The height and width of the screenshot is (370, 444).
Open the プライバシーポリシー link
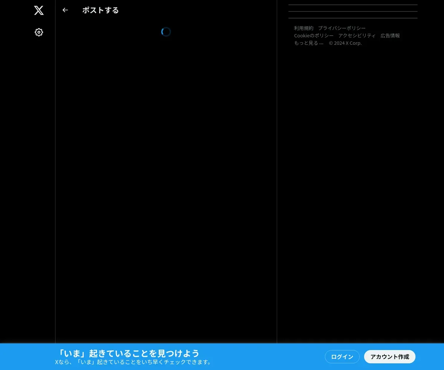coord(342,28)
